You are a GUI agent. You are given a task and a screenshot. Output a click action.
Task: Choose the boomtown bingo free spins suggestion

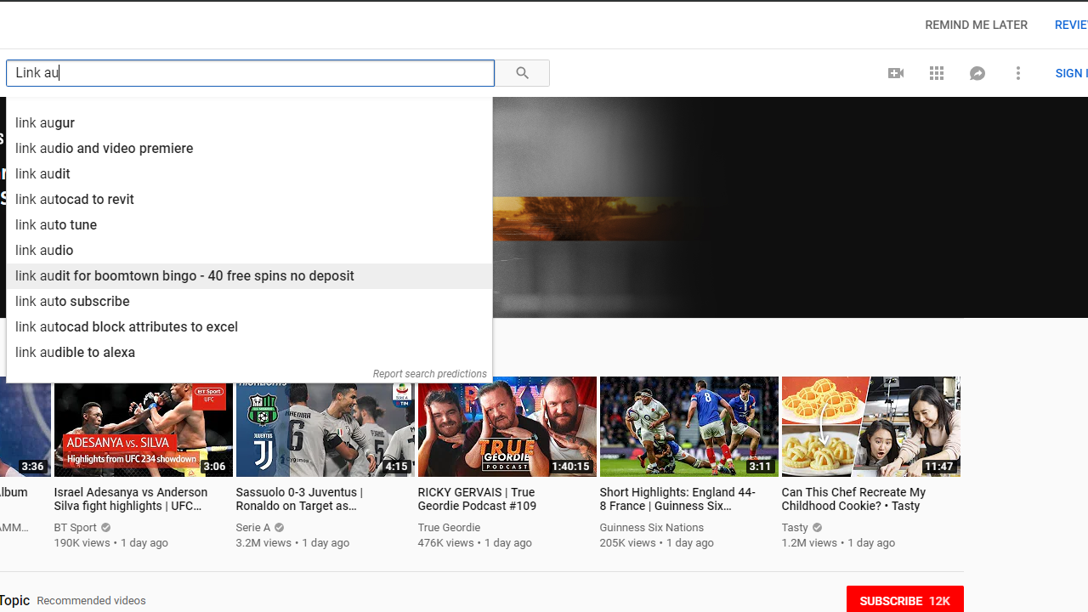coord(249,276)
